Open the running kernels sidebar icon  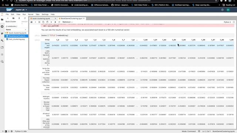click(2, 27)
